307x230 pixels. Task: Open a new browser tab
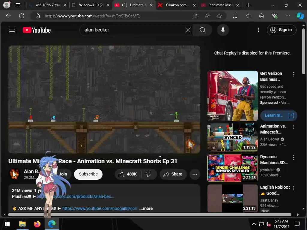click(249, 5)
